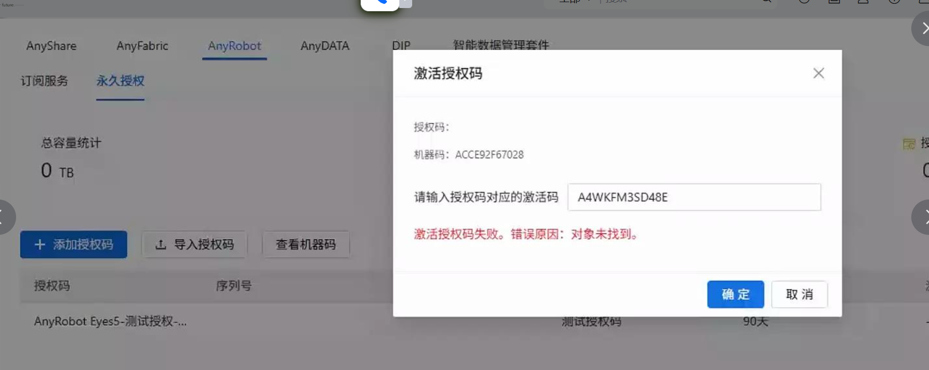Click the 导入授权码 button

pyautogui.click(x=194, y=245)
